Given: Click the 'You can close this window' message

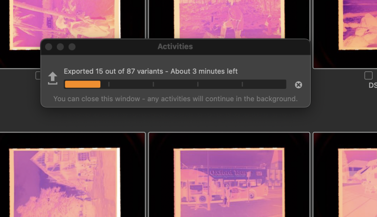Looking at the screenshot, I should coord(175,99).
